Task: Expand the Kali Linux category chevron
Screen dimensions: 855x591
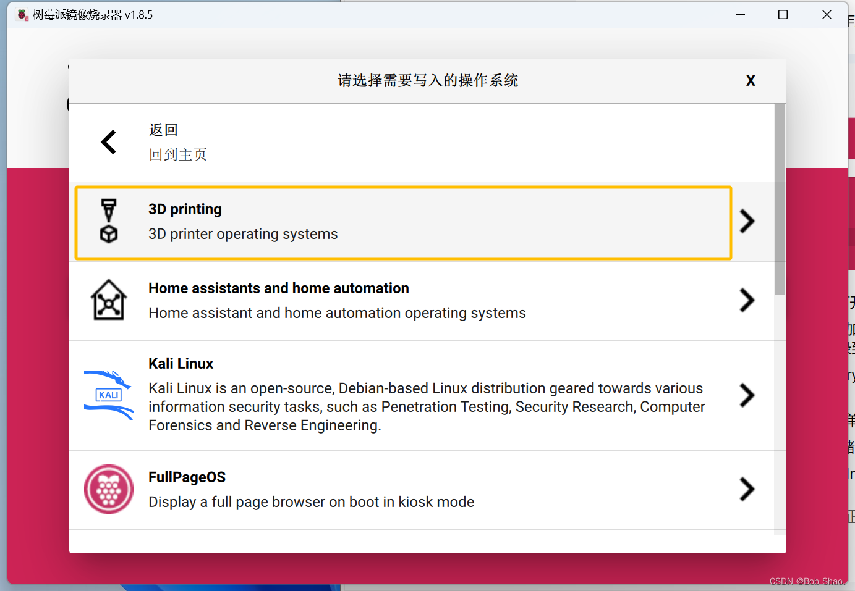Action: coord(747,395)
